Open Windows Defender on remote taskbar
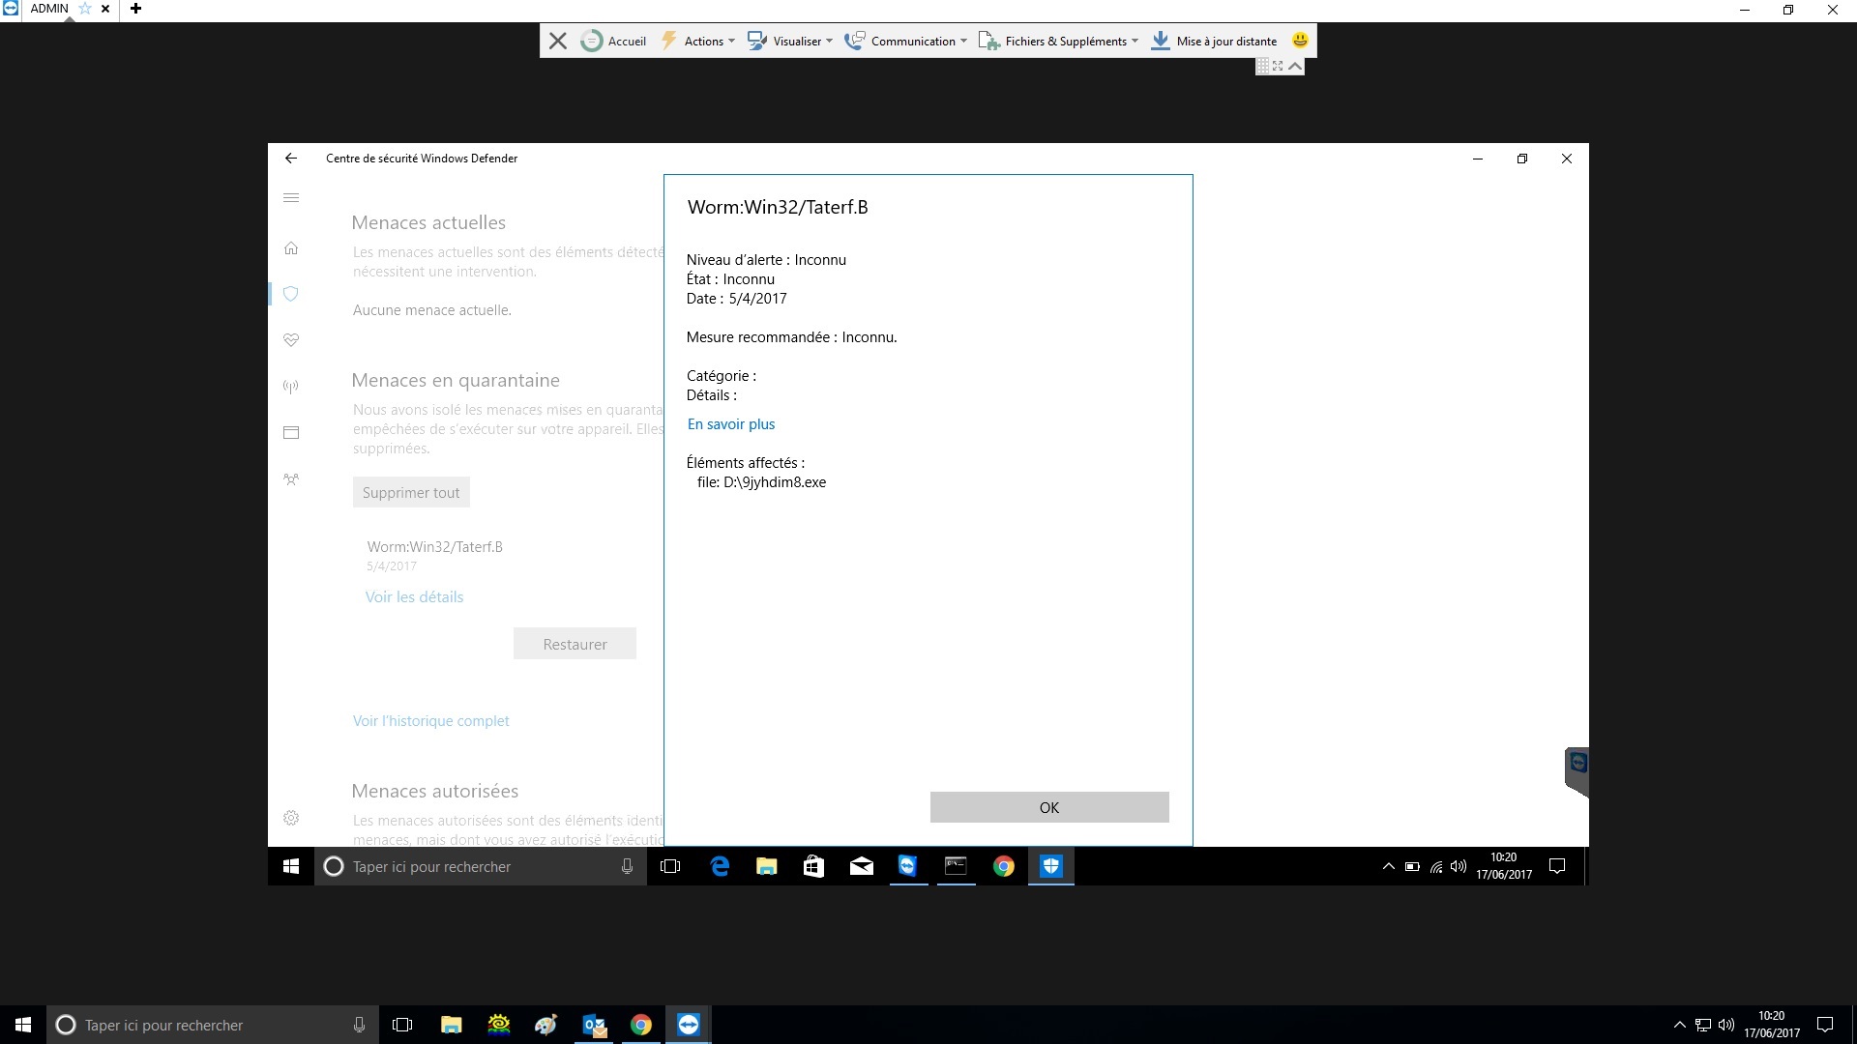This screenshot has height=1044, width=1857. (x=1050, y=866)
